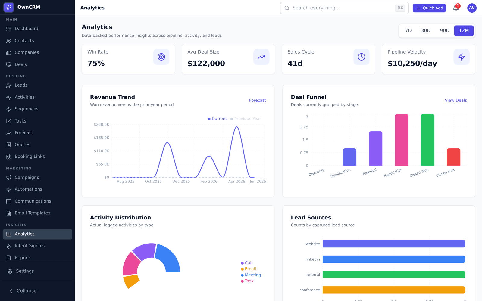Click the conference lead source bar

tap(394, 290)
